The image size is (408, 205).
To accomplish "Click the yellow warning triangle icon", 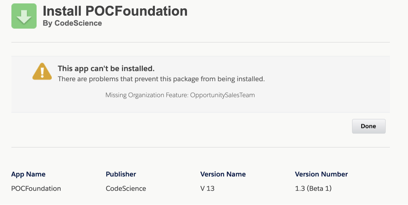I will [x=42, y=71].
